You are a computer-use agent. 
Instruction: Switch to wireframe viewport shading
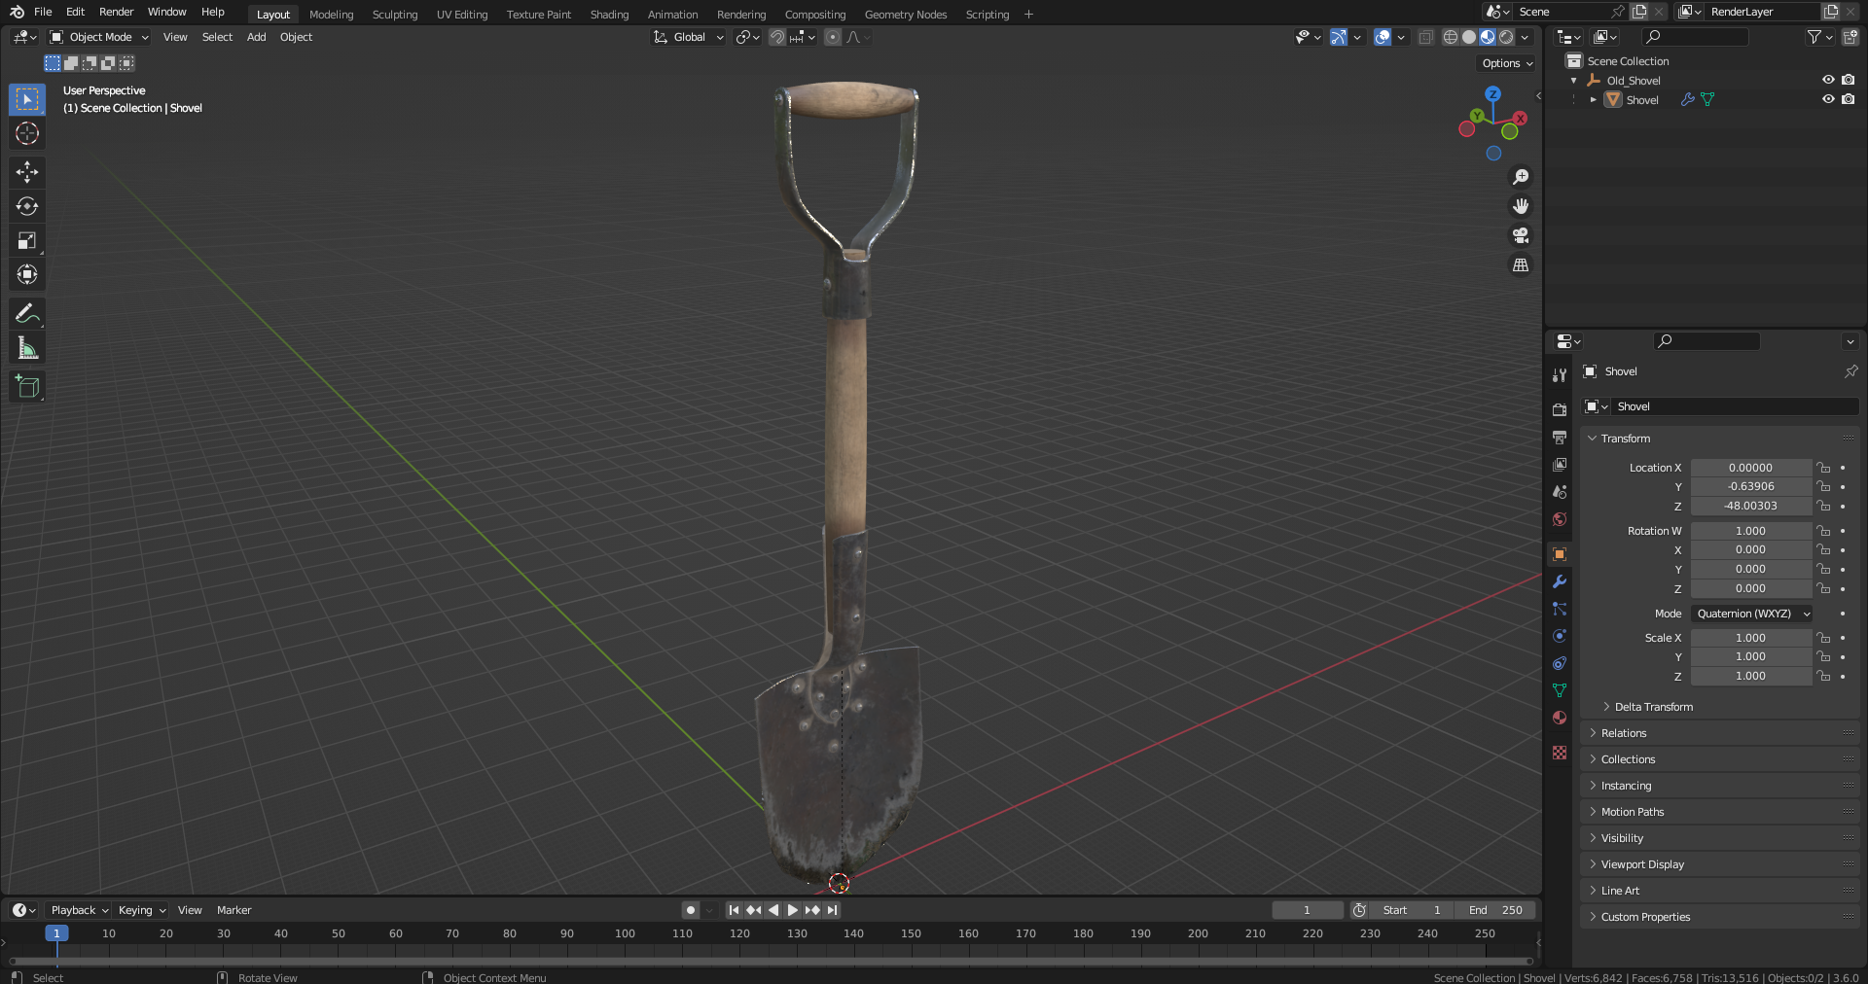click(1451, 37)
